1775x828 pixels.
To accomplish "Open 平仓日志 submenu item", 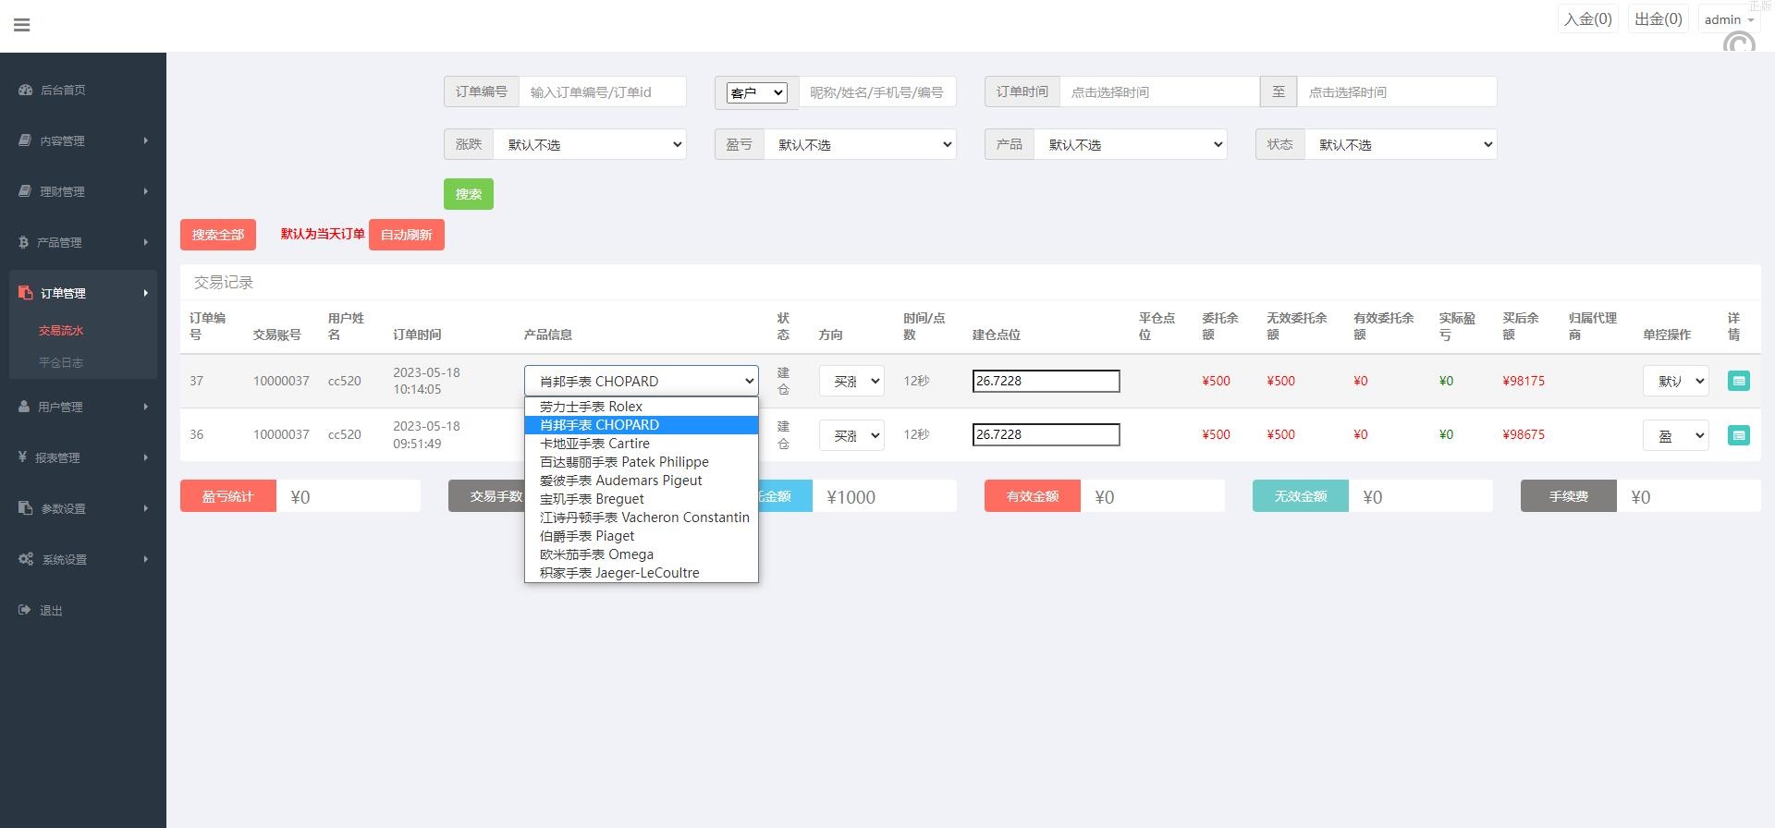I will pos(61,362).
